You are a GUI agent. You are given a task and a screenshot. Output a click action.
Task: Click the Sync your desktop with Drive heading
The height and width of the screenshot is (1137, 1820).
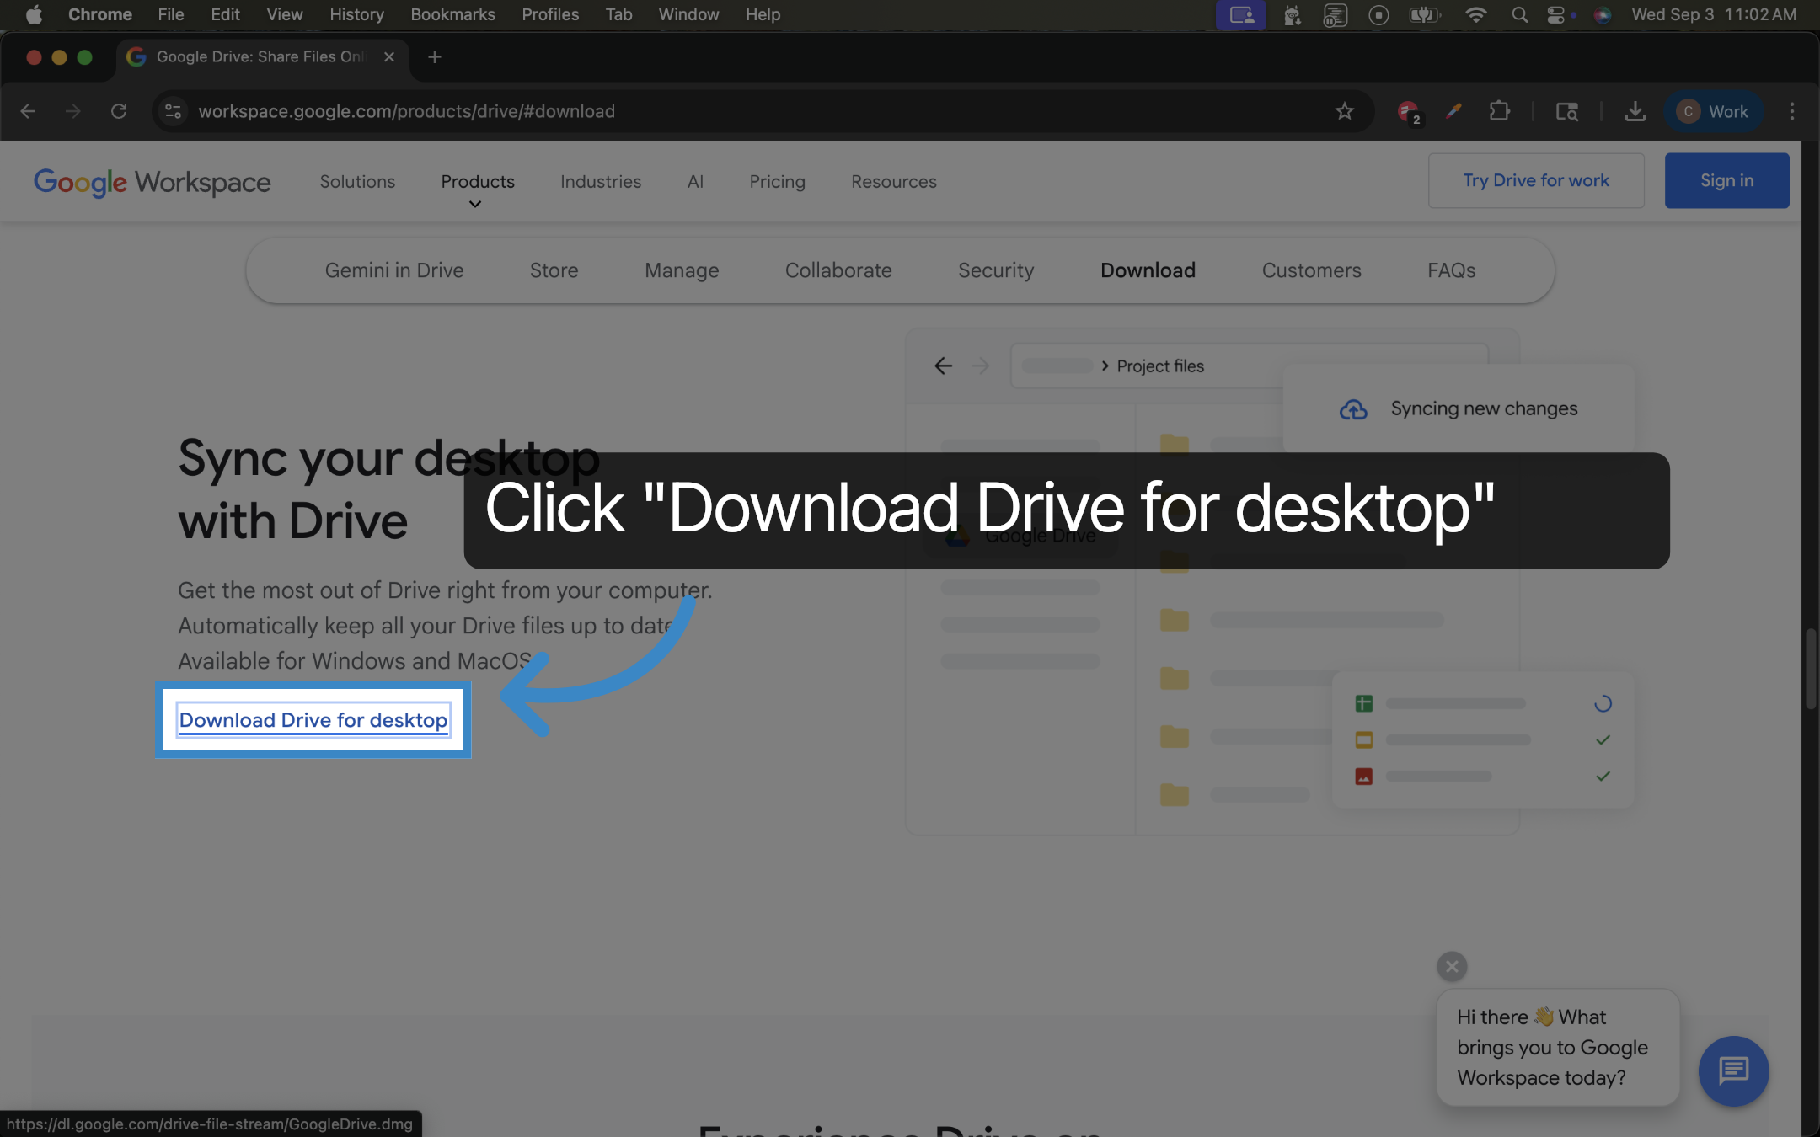click(x=388, y=489)
